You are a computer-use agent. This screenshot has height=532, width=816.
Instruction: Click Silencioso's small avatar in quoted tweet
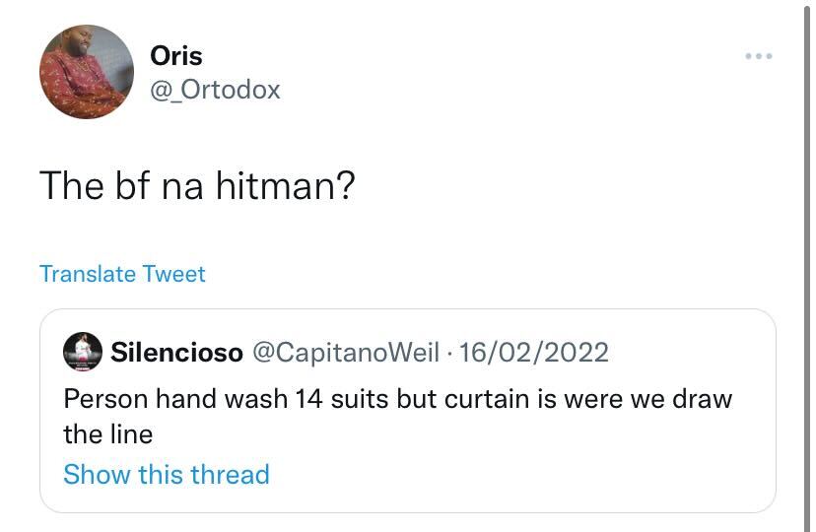click(83, 352)
